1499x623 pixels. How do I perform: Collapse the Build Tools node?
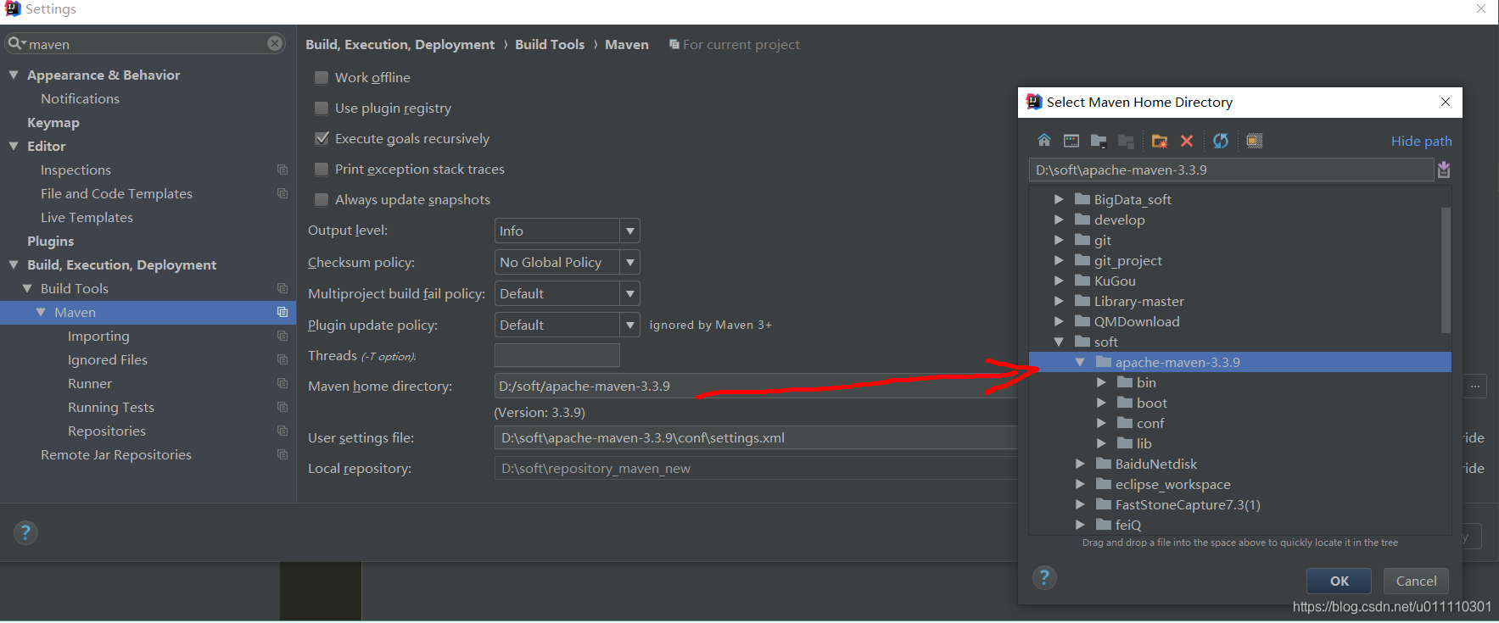[x=27, y=288]
